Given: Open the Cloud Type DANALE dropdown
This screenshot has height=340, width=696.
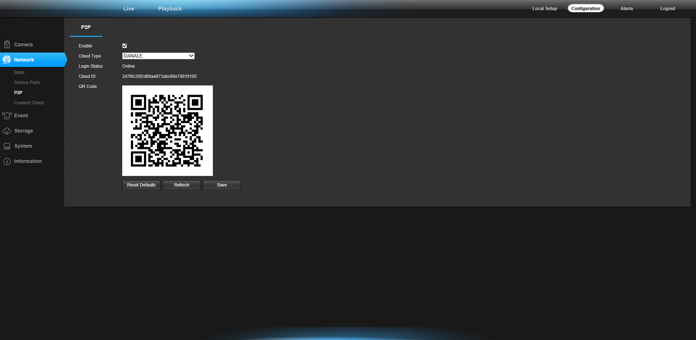Looking at the screenshot, I should [x=158, y=56].
